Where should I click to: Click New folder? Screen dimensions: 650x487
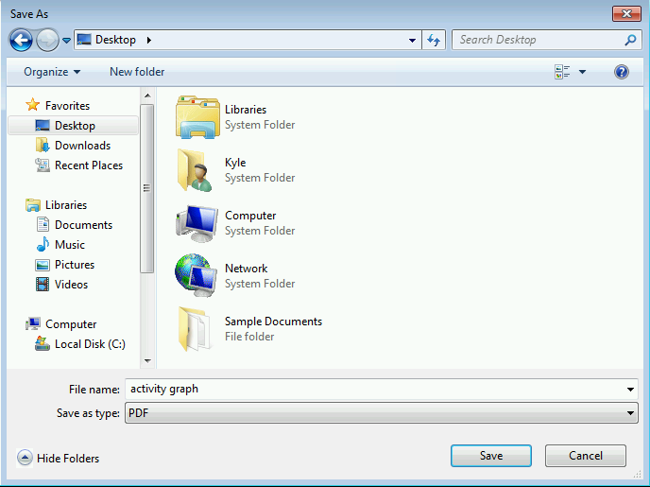(x=137, y=72)
